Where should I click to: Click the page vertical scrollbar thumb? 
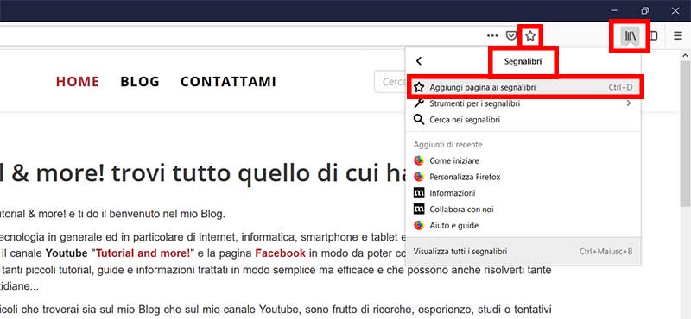[686, 134]
